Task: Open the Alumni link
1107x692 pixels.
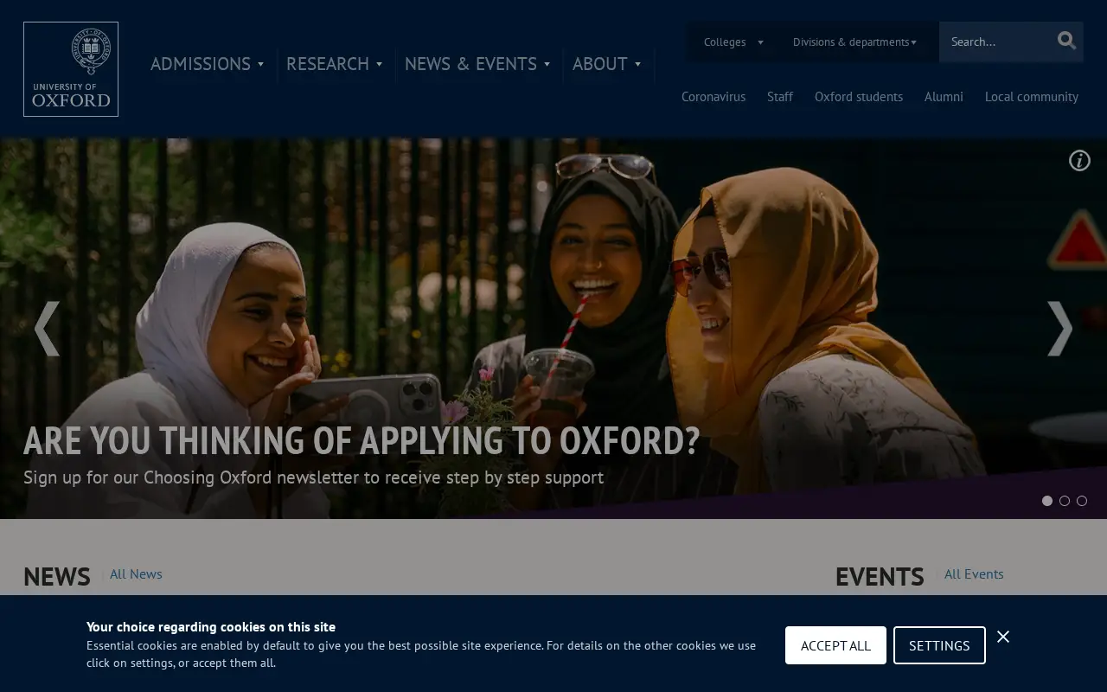Action: tap(944, 97)
